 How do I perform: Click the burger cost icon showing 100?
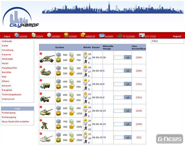(x=58, y=60)
